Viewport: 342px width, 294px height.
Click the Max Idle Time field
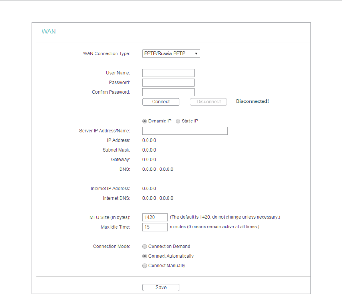click(x=155, y=227)
